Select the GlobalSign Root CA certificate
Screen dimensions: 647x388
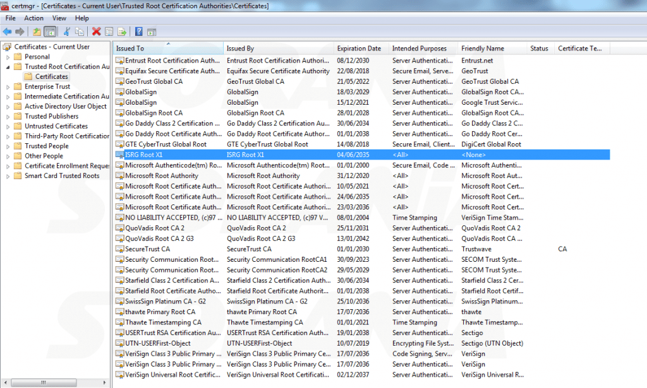pos(361,113)
